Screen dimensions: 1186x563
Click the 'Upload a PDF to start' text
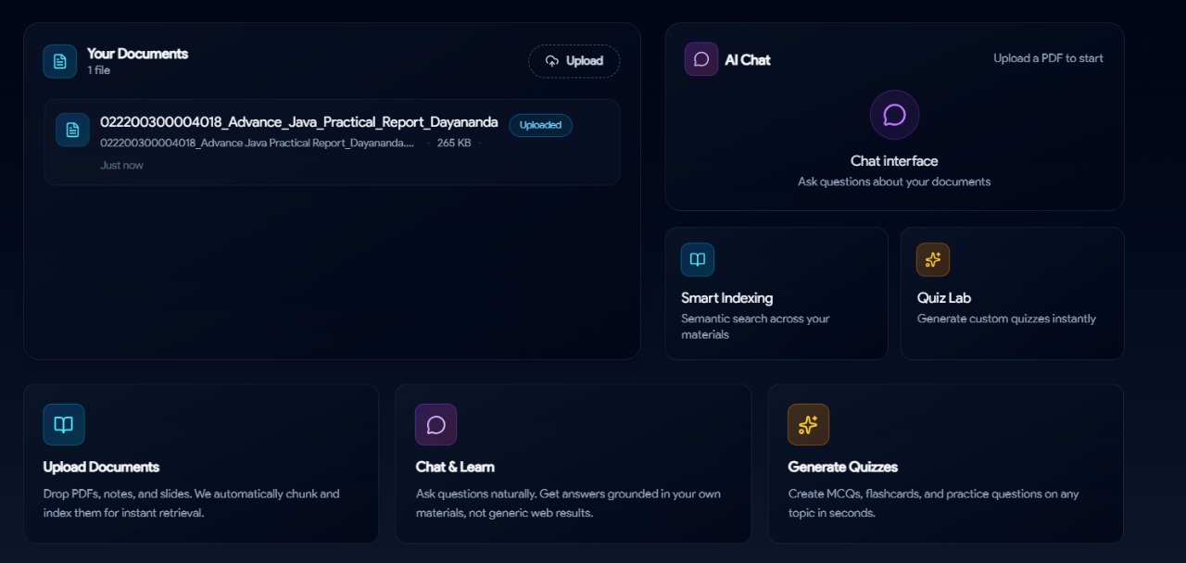(1048, 58)
